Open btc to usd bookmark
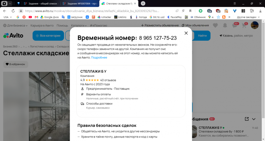This screenshot has height=141, width=265. [157, 17]
